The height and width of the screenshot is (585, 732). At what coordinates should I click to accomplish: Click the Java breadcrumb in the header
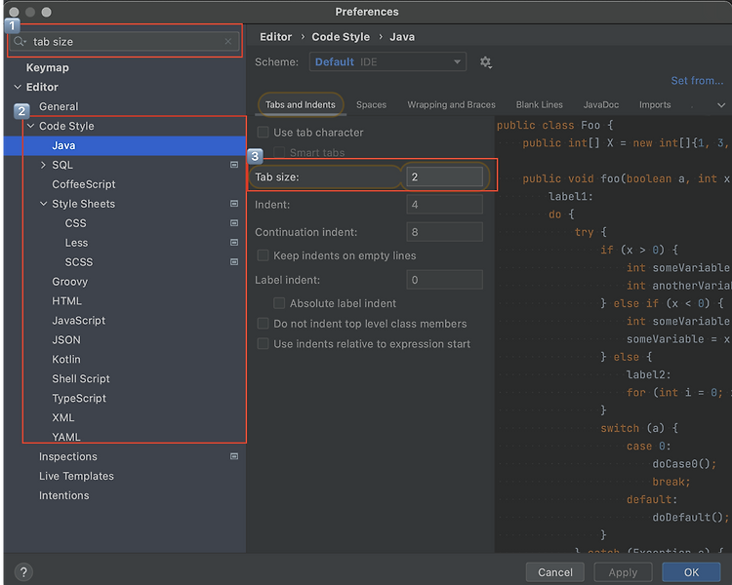click(x=402, y=37)
